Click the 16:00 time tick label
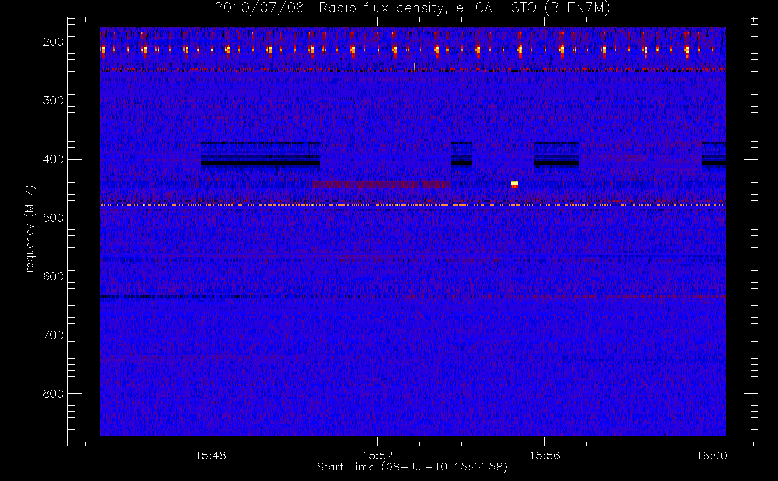The height and width of the screenshot is (481, 778). [x=712, y=456]
